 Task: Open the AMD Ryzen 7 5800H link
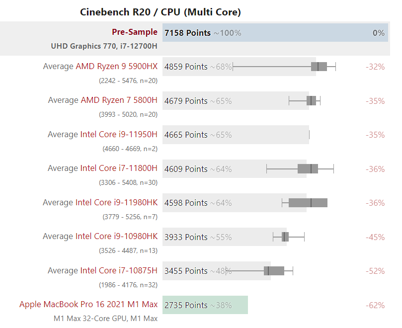pyautogui.click(x=119, y=100)
